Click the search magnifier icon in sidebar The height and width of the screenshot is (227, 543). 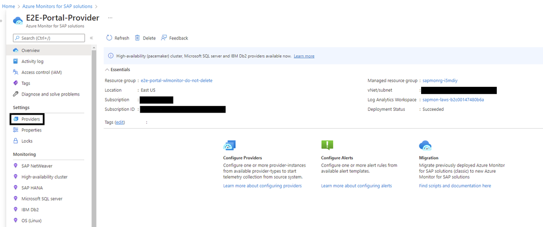(x=17, y=38)
